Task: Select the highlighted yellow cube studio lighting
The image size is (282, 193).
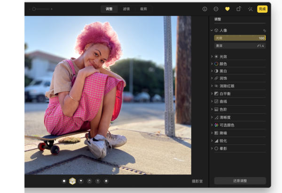Action: click(x=72, y=181)
